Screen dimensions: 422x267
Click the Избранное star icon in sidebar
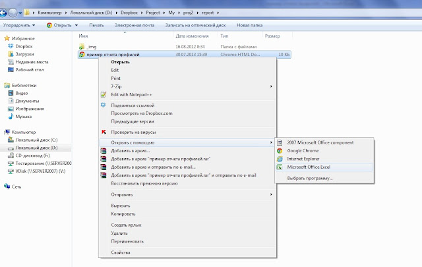7,38
